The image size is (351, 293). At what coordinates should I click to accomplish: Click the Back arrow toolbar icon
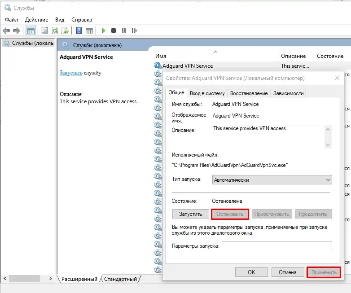[6, 31]
